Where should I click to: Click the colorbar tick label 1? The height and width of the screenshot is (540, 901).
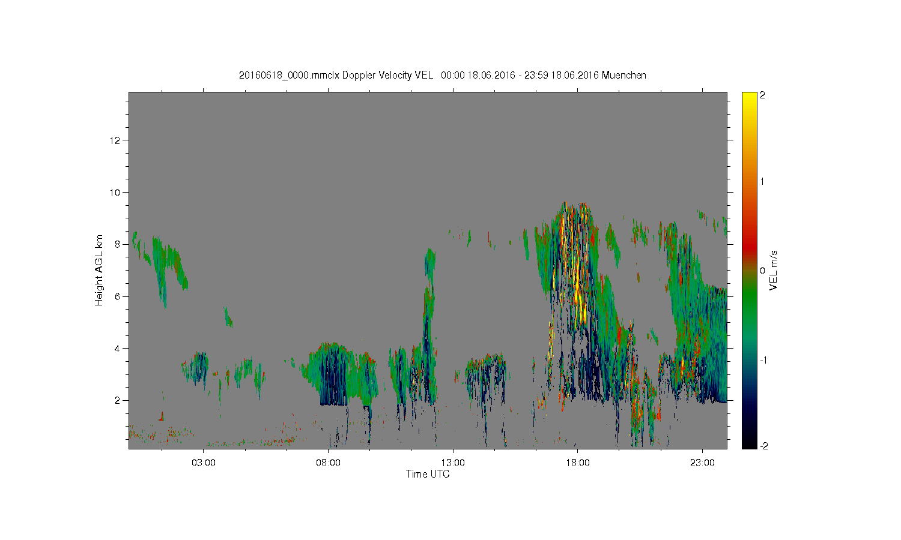pos(763,181)
